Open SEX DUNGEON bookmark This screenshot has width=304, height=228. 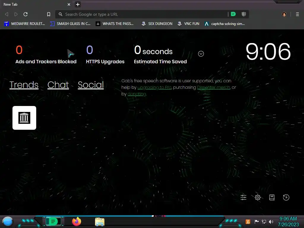point(157,24)
